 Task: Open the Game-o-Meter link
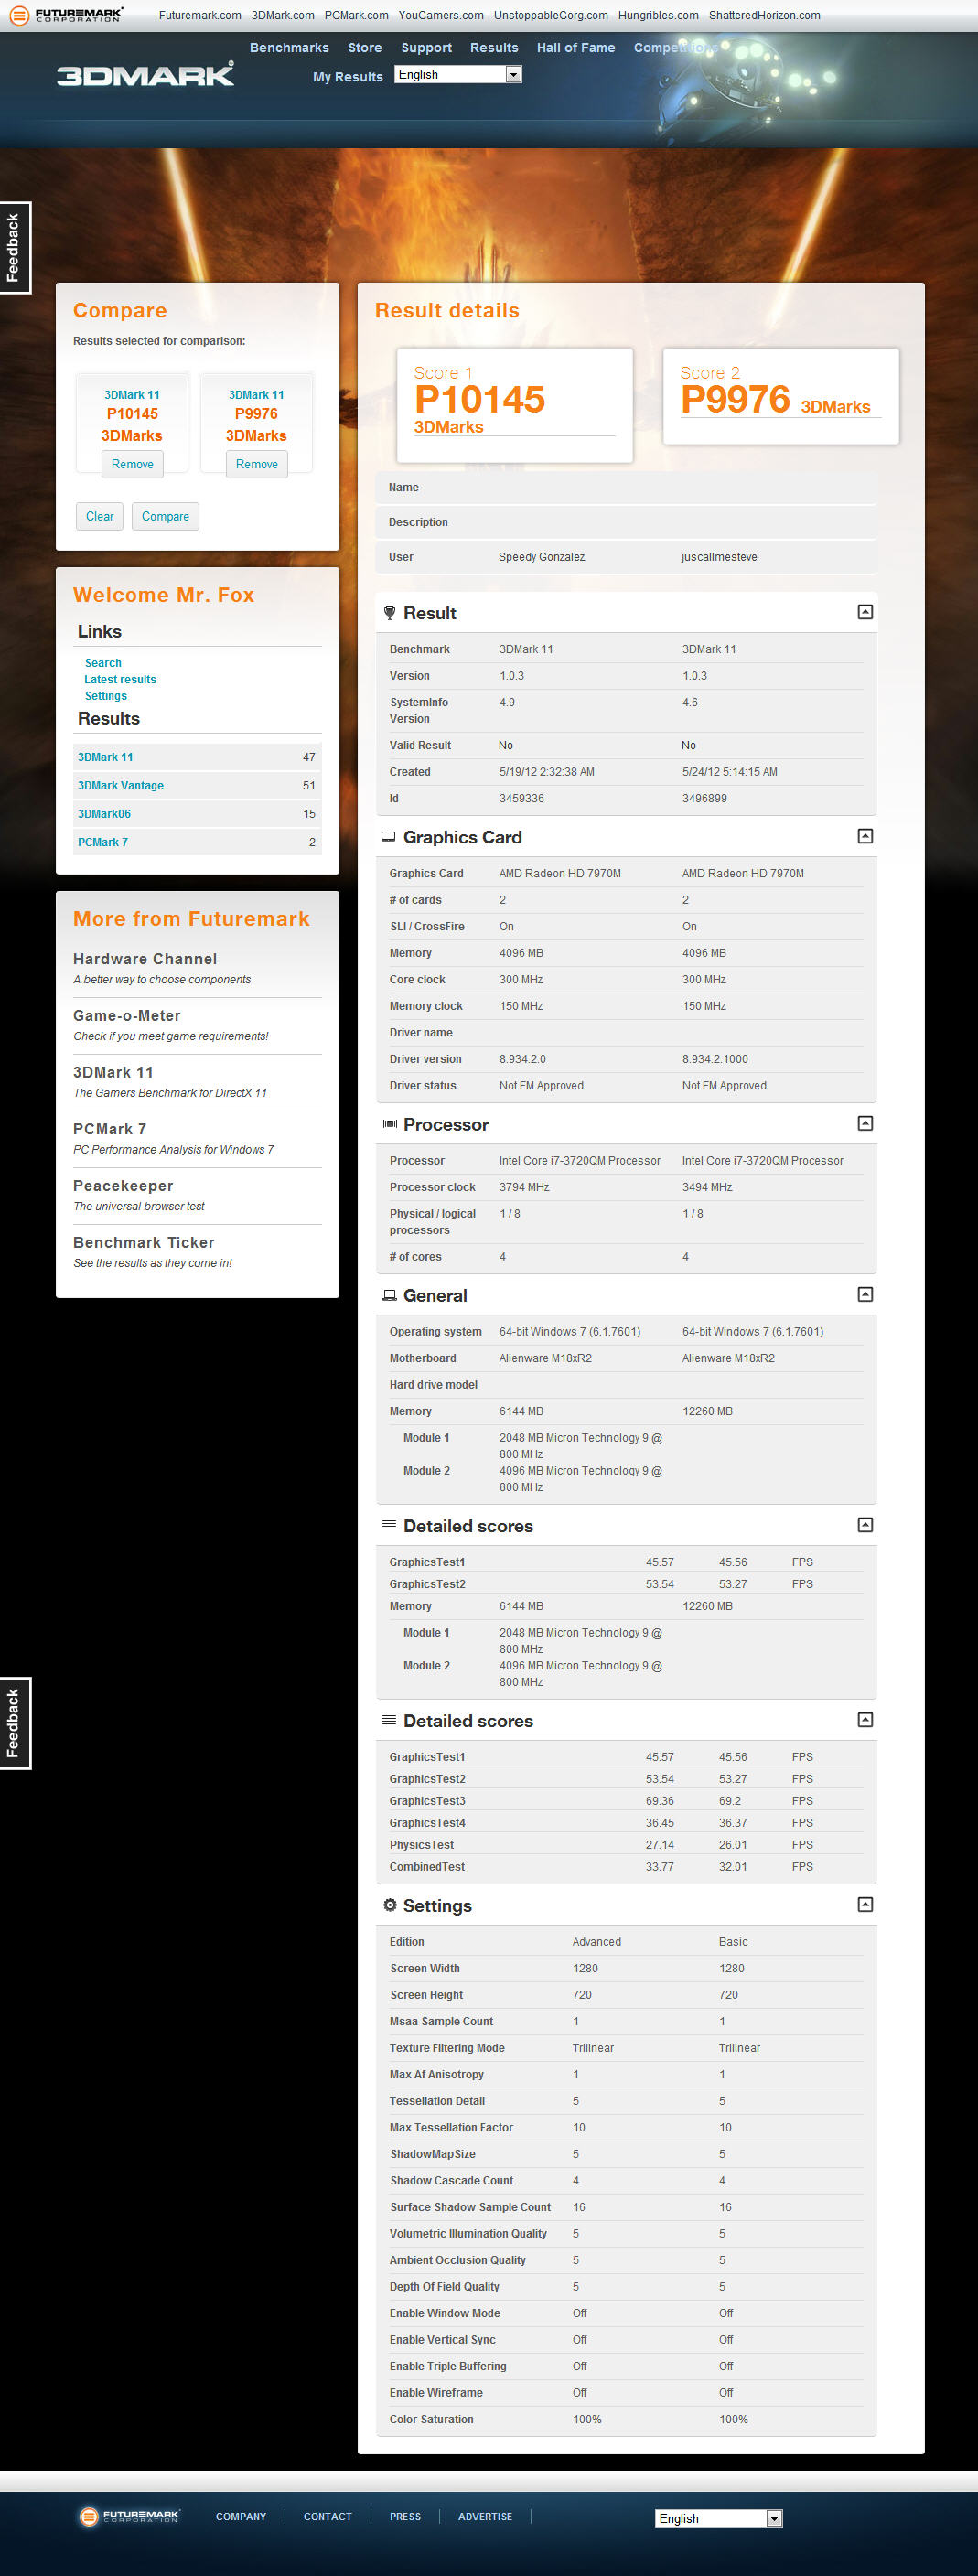(x=127, y=1016)
